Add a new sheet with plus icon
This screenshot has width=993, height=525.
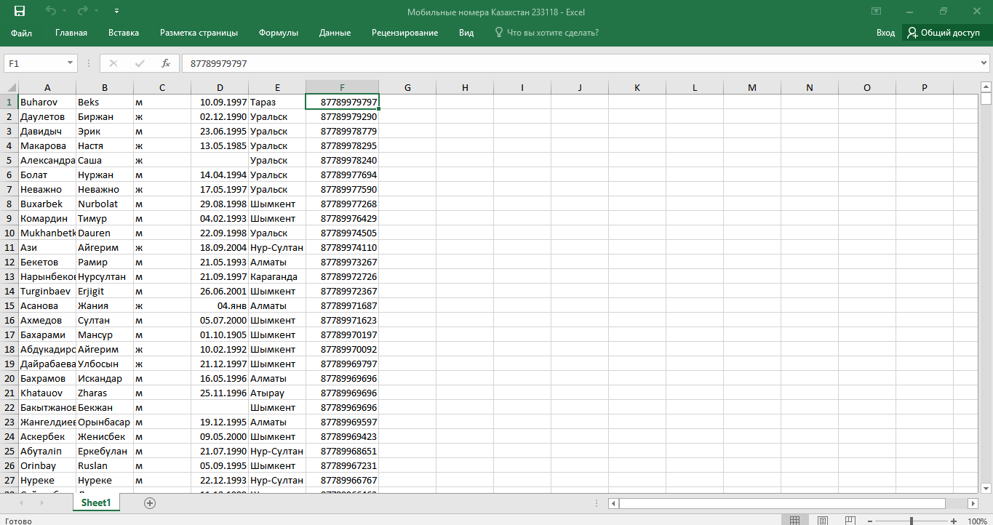tap(150, 503)
